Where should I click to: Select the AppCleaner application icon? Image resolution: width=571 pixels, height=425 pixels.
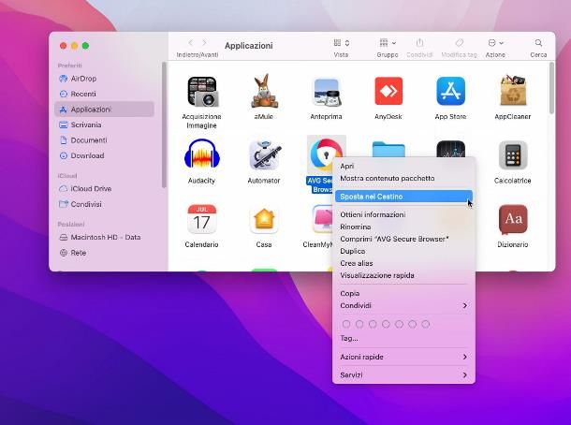click(513, 90)
